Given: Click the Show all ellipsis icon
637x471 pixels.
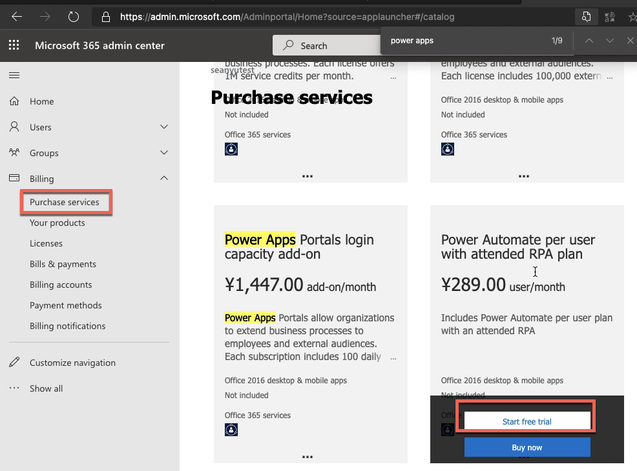Looking at the screenshot, I should coord(14,388).
